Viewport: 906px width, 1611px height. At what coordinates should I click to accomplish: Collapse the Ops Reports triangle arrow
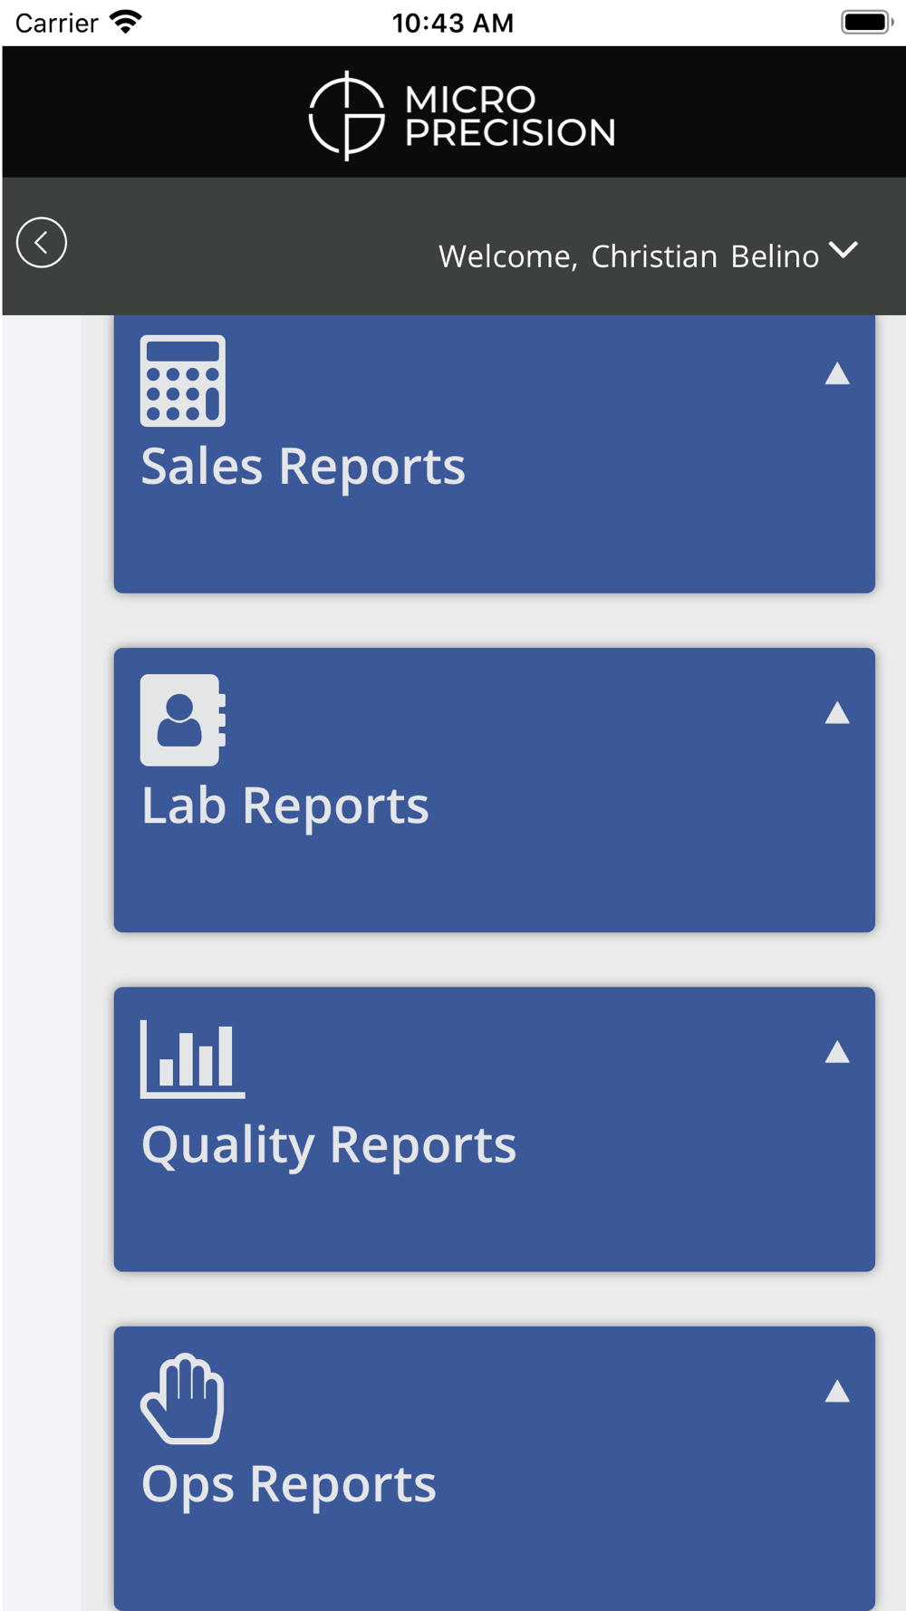(x=837, y=1392)
